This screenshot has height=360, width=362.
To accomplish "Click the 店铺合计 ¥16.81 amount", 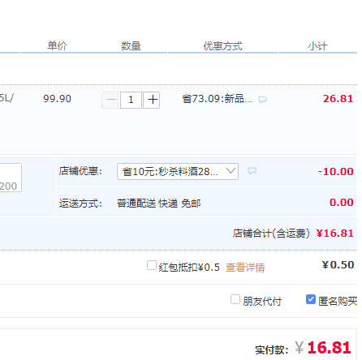I will click(x=335, y=234).
